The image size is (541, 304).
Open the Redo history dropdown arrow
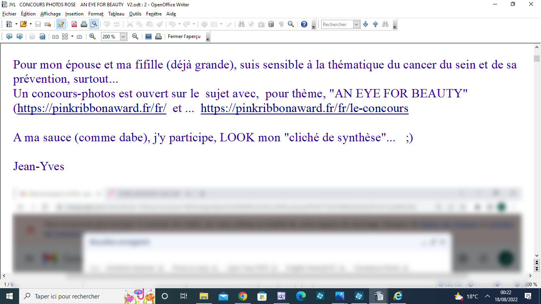(193, 24)
